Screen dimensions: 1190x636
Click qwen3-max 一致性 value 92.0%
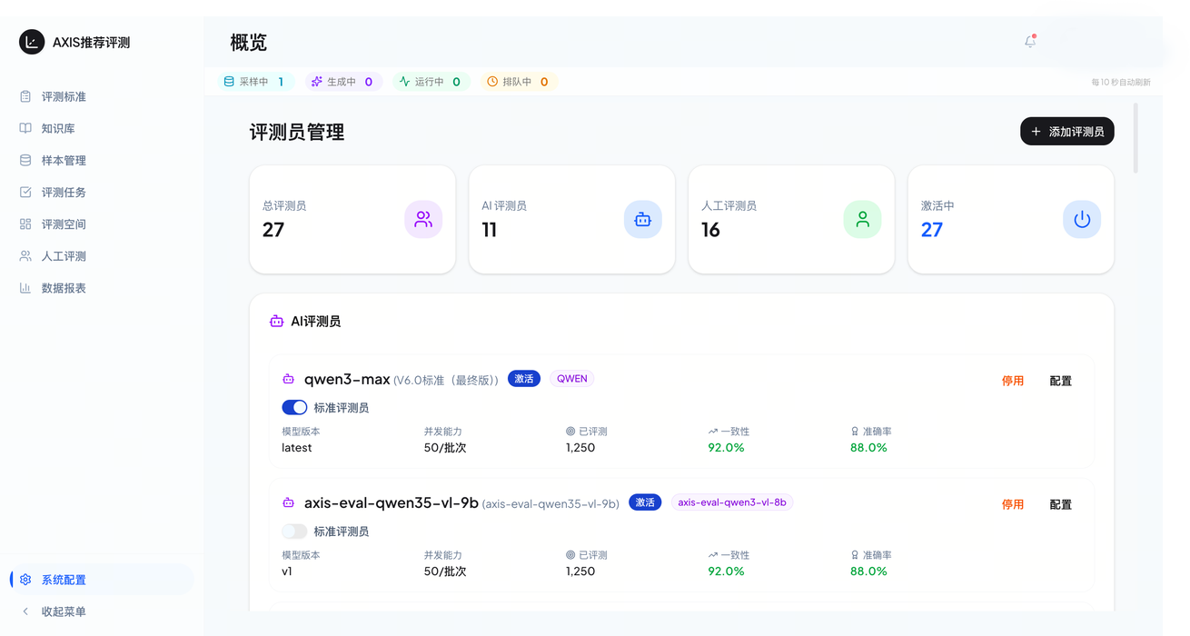(x=727, y=448)
